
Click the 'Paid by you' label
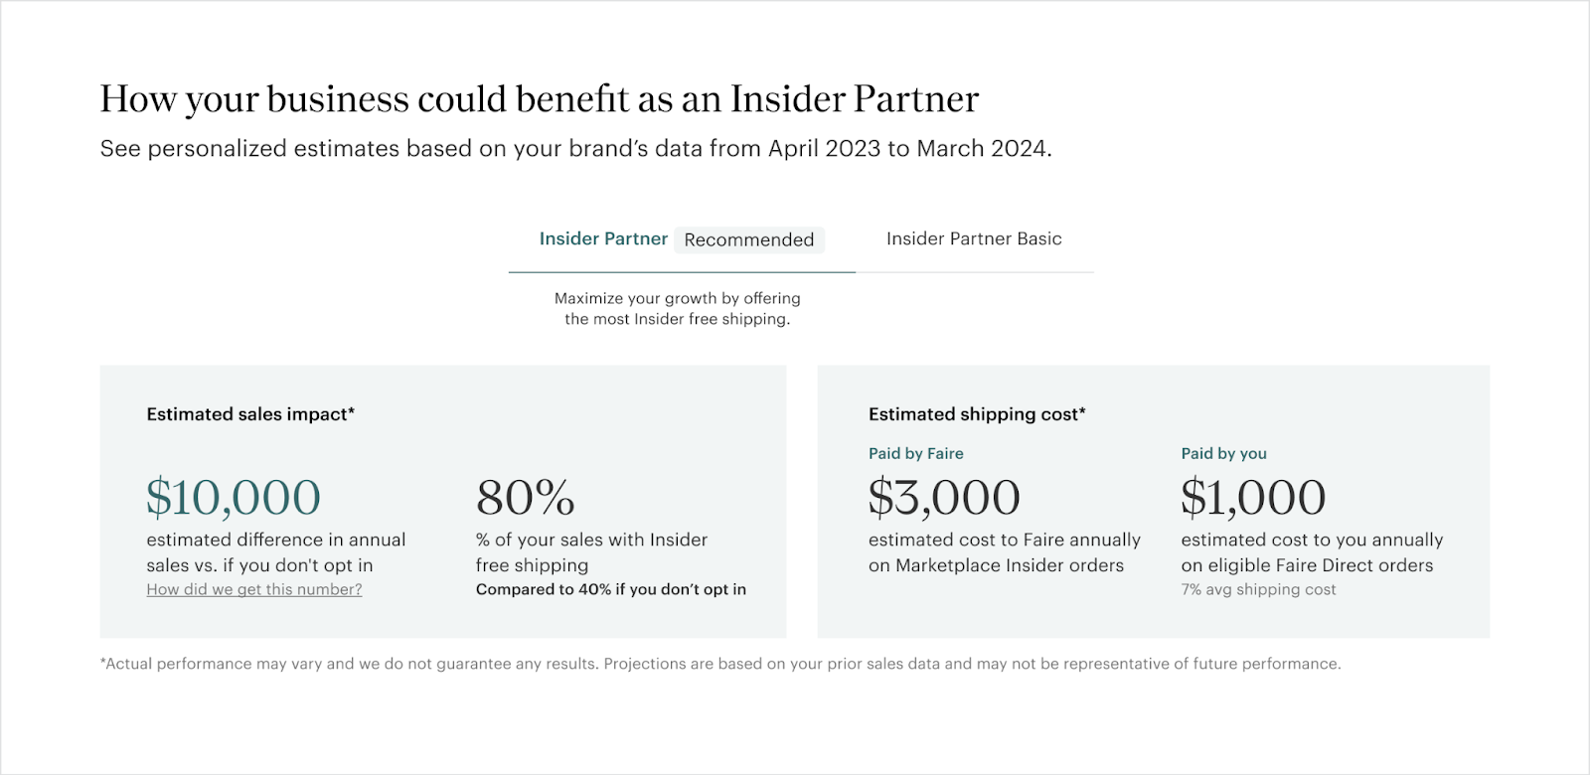(1223, 453)
